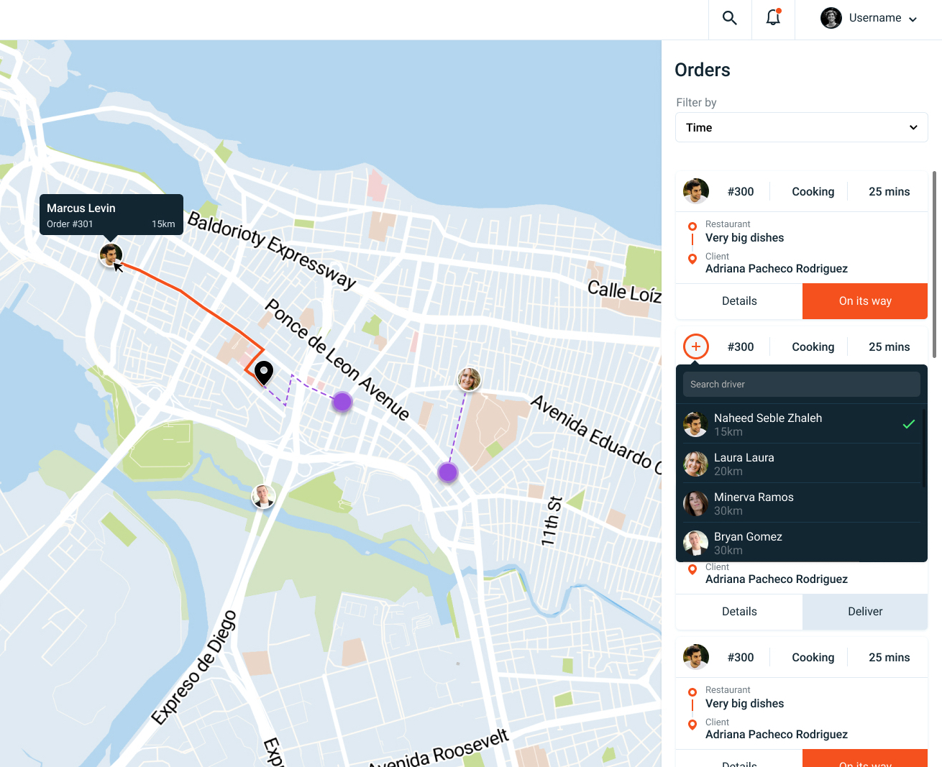942x767 pixels.
Task: Expand the Username account menu
Action: (869, 19)
